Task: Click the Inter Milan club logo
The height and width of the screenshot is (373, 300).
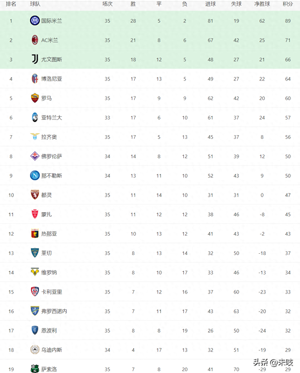Action: point(35,21)
